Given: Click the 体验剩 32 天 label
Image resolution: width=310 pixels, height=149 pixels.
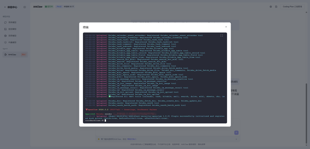Looking at the screenshot, I should 69,7.
